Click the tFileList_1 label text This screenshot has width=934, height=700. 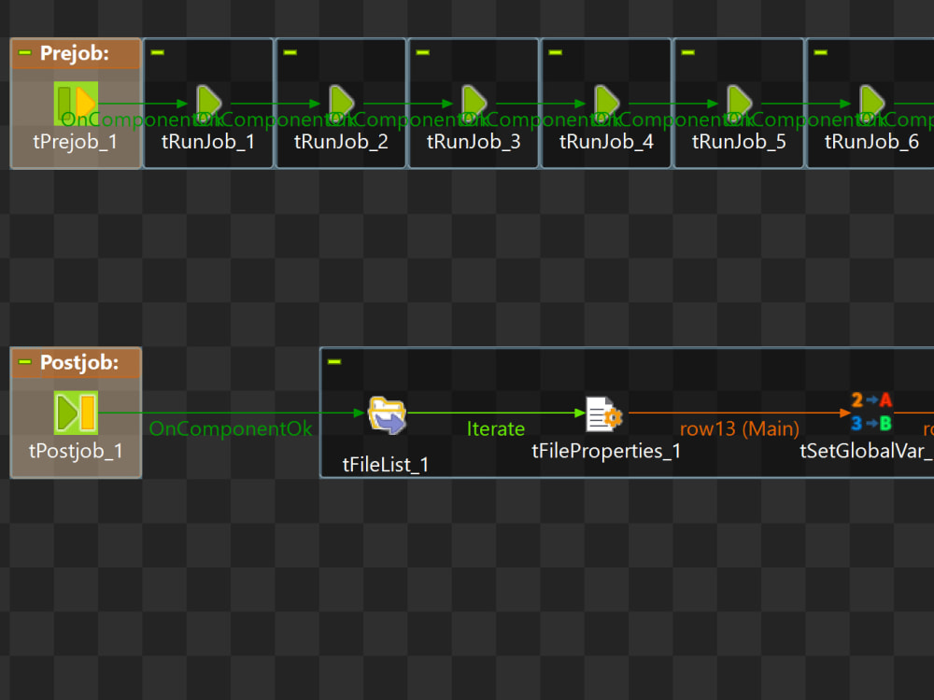click(386, 464)
